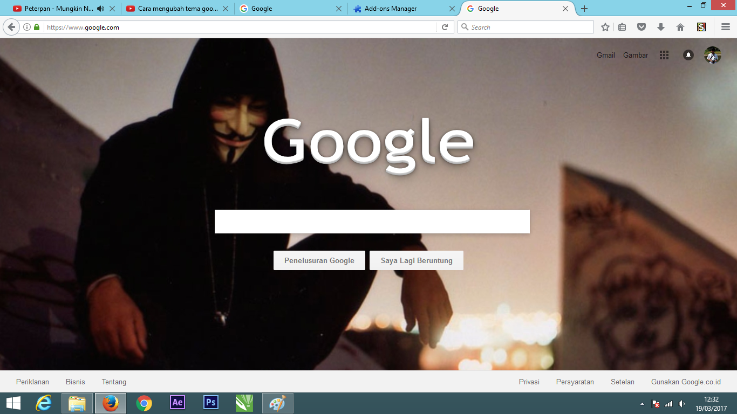Open the Periklanan footer link

point(32,382)
